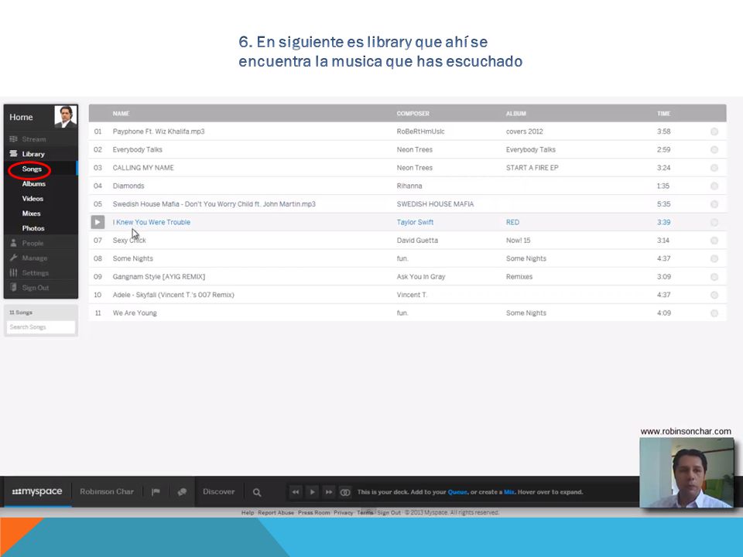Click composer Rihanna in Diamonds row
The height and width of the screenshot is (557, 743).
point(409,186)
